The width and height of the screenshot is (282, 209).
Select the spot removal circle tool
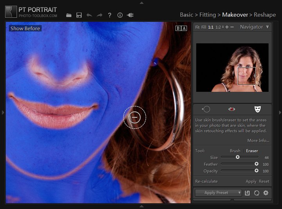pos(206,109)
